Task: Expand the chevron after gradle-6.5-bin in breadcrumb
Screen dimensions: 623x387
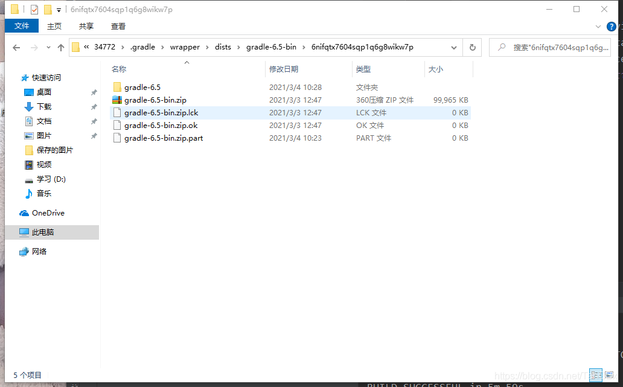Action: click(304, 47)
